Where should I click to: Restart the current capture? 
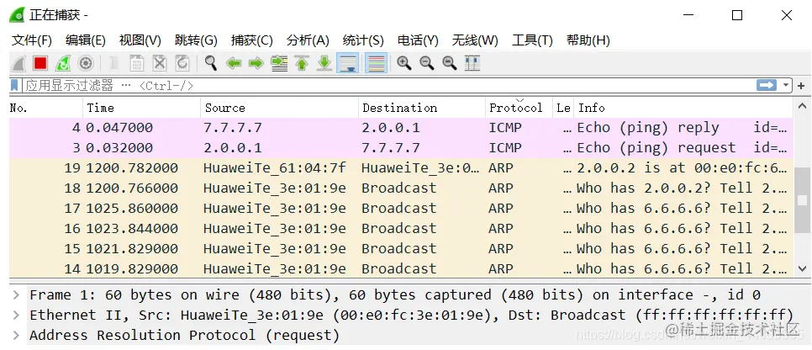tap(63, 63)
